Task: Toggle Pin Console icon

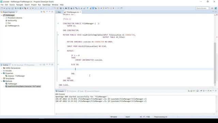Action: (x=201, y=91)
